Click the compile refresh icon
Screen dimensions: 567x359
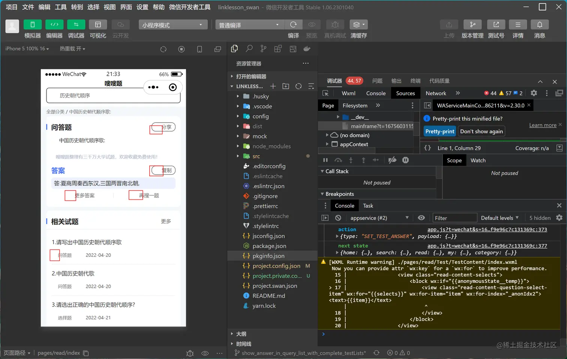[x=293, y=24]
